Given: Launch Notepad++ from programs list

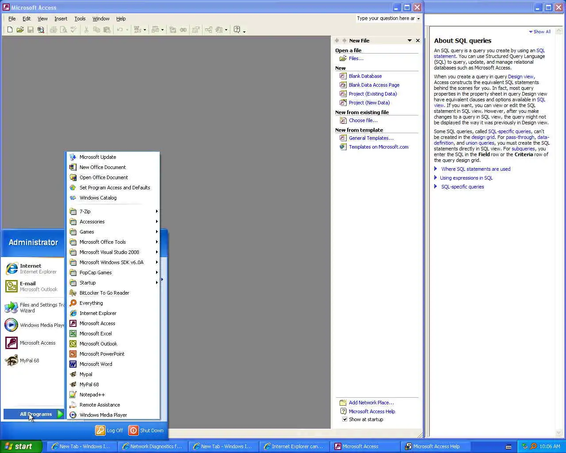Looking at the screenshot, I should click(x=113, y=395).
